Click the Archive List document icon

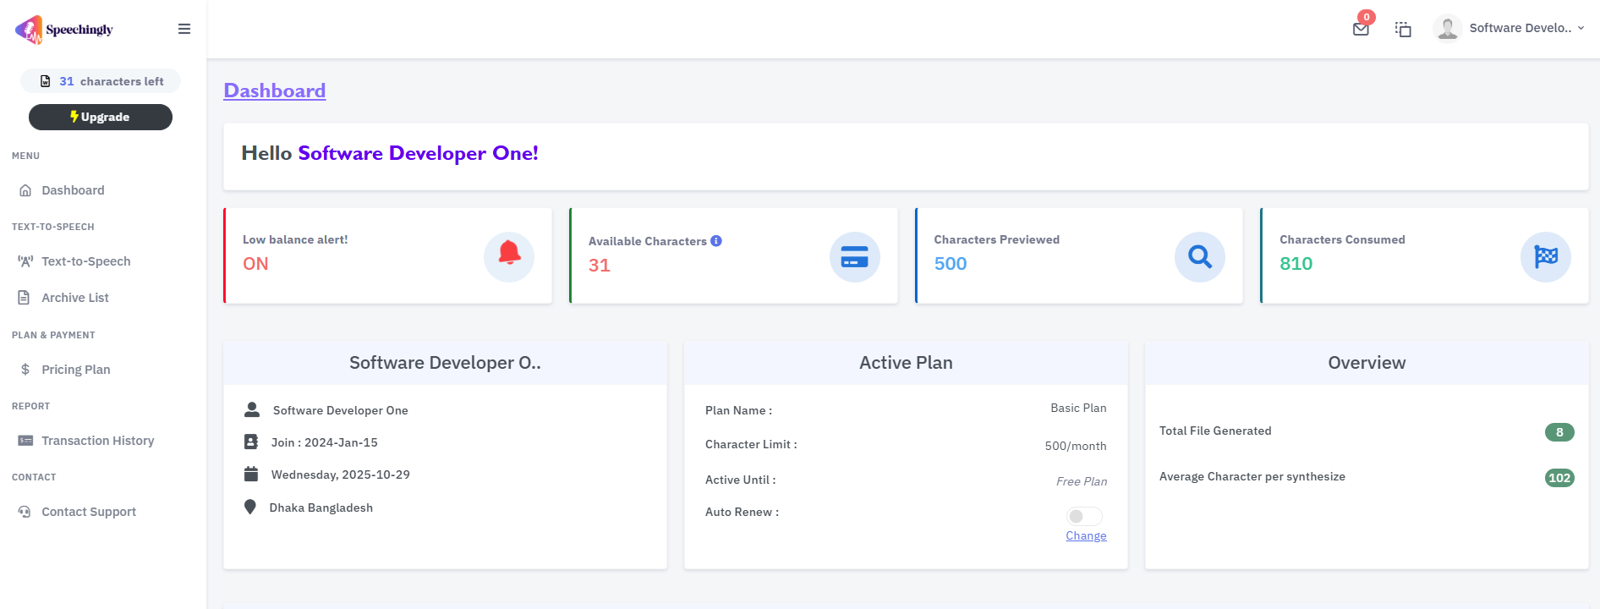coord(25,298)
